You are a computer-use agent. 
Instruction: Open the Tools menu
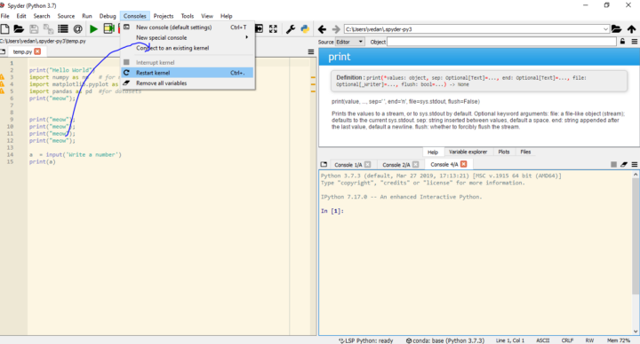[x=188, y=16]
